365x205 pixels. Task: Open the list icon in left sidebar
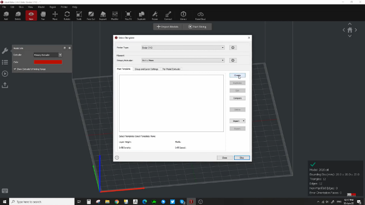coord(5,62)
